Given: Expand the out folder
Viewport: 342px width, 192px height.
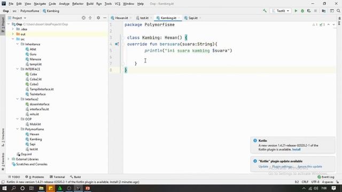Looking at the screenshot, I should tap(13, 34).
